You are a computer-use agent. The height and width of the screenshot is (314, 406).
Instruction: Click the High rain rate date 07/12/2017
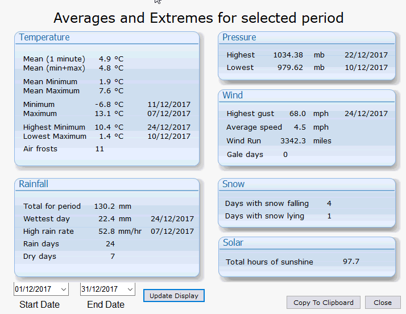172,231
